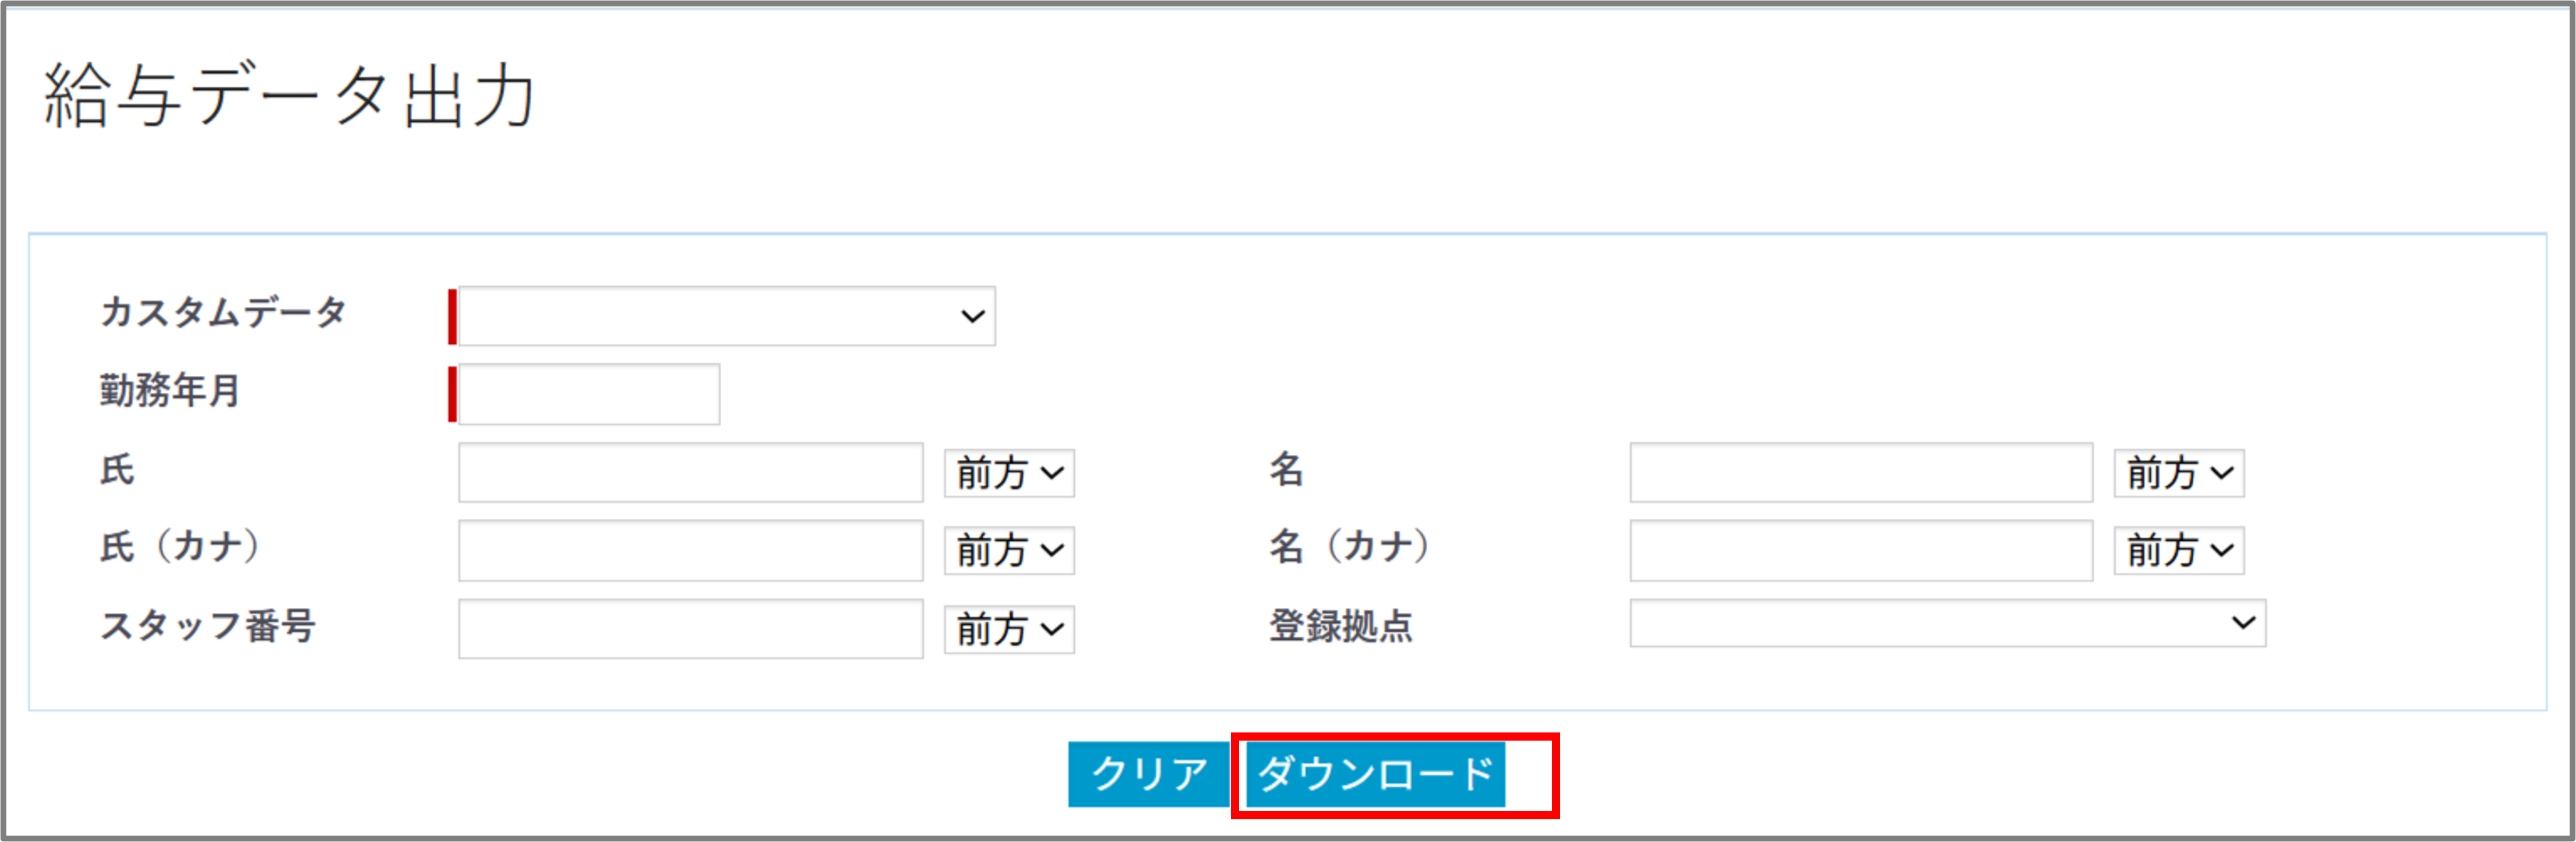Click the カスタムデータ label
The height and width of the screenshot is (842, 2576).
click(223, 312)
